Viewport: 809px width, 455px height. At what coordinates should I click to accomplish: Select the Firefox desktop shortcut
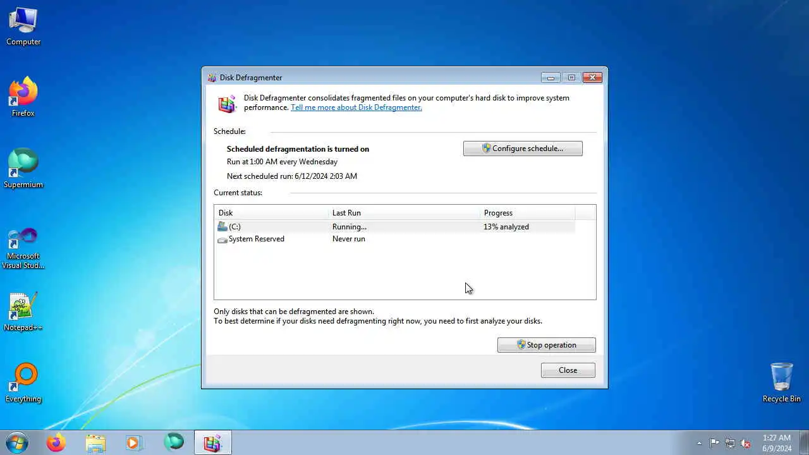pyautogui.click(x=23, y=97)
